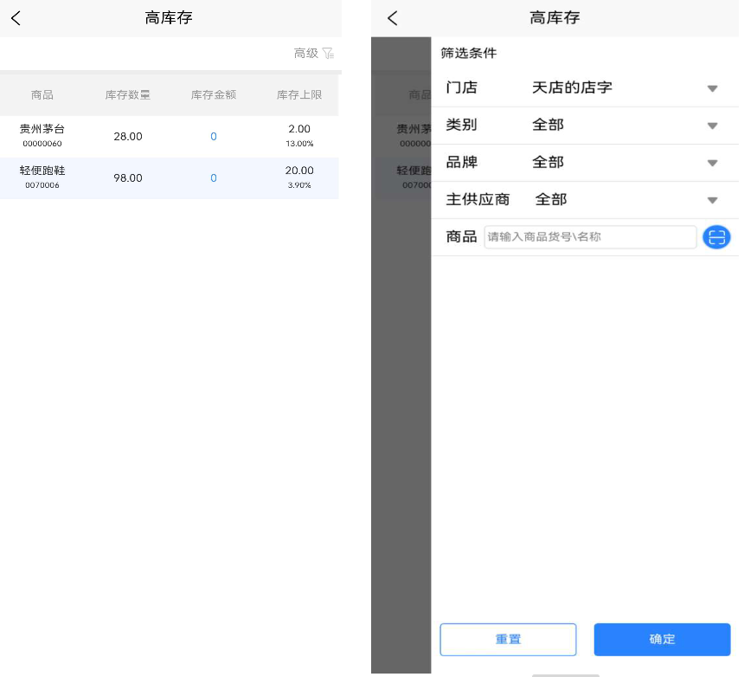Expand the 门店 dropdown arrow
The image size is (744, 677).
coord(712,89)
